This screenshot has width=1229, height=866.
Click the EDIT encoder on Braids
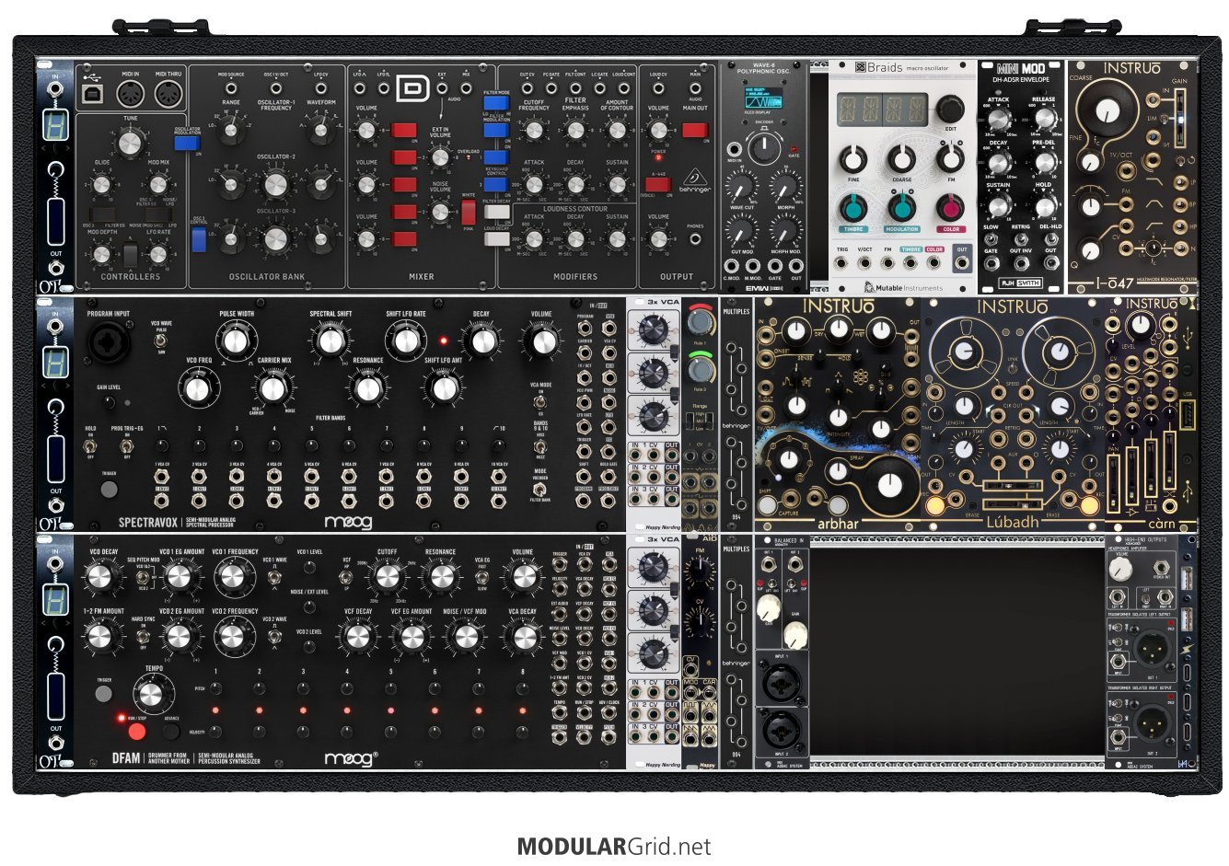951,107
